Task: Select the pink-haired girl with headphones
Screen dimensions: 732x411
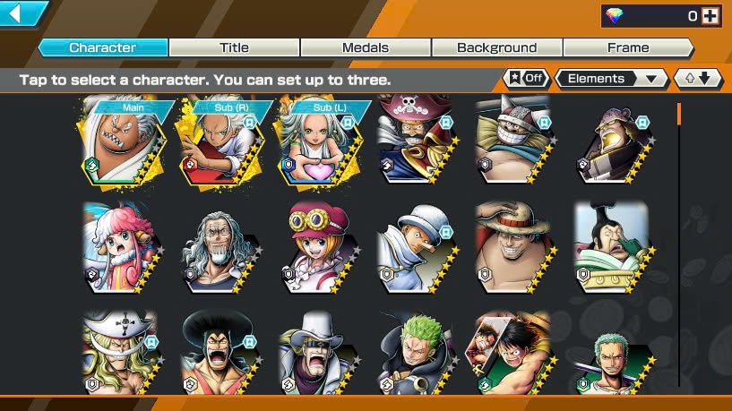Action: click(123, 248)
